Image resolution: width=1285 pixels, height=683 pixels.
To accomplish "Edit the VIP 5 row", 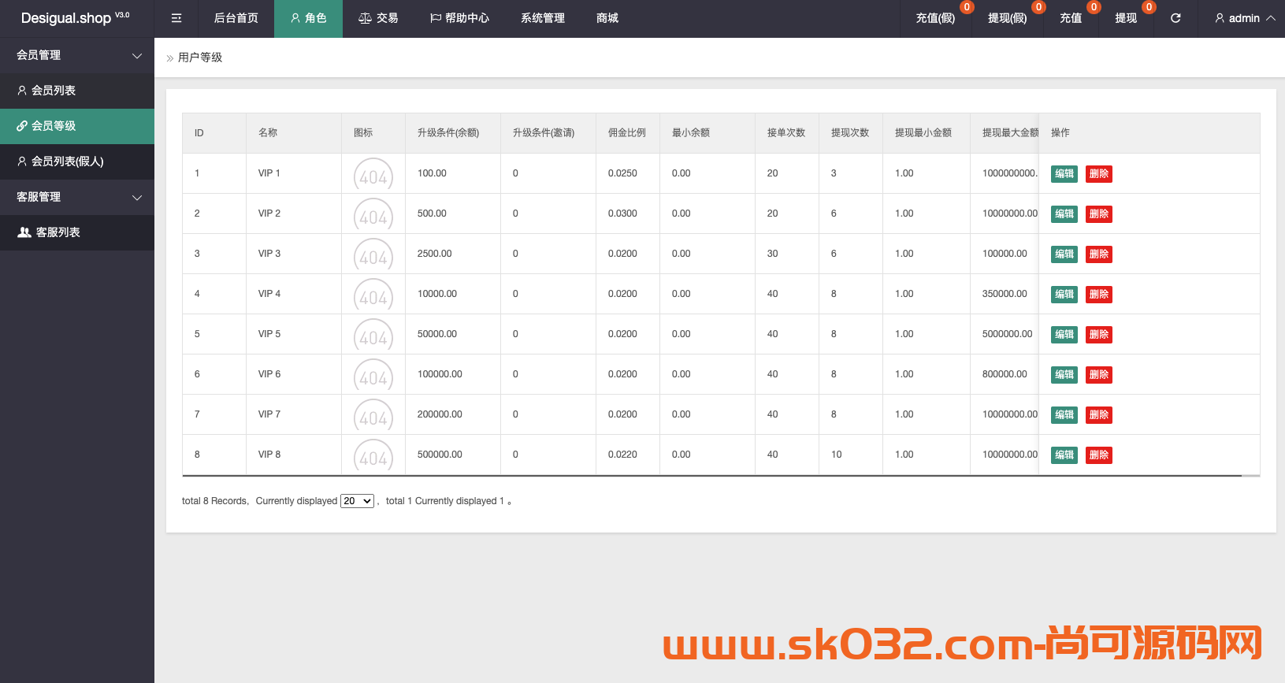I will coord(1064,335).
